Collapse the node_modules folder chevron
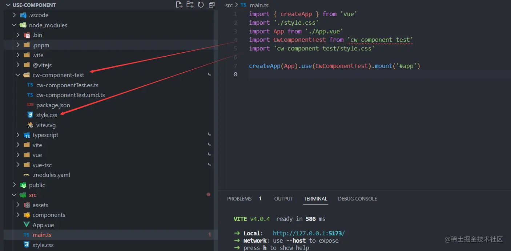 (14, 25)
